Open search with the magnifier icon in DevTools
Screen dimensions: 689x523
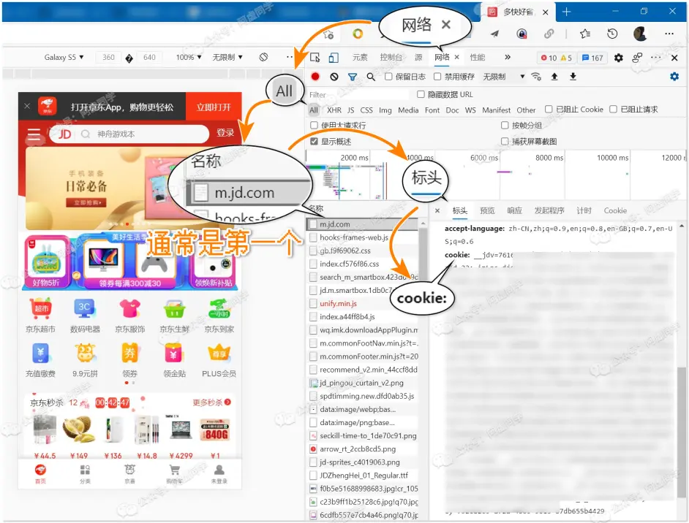[371, 77]
